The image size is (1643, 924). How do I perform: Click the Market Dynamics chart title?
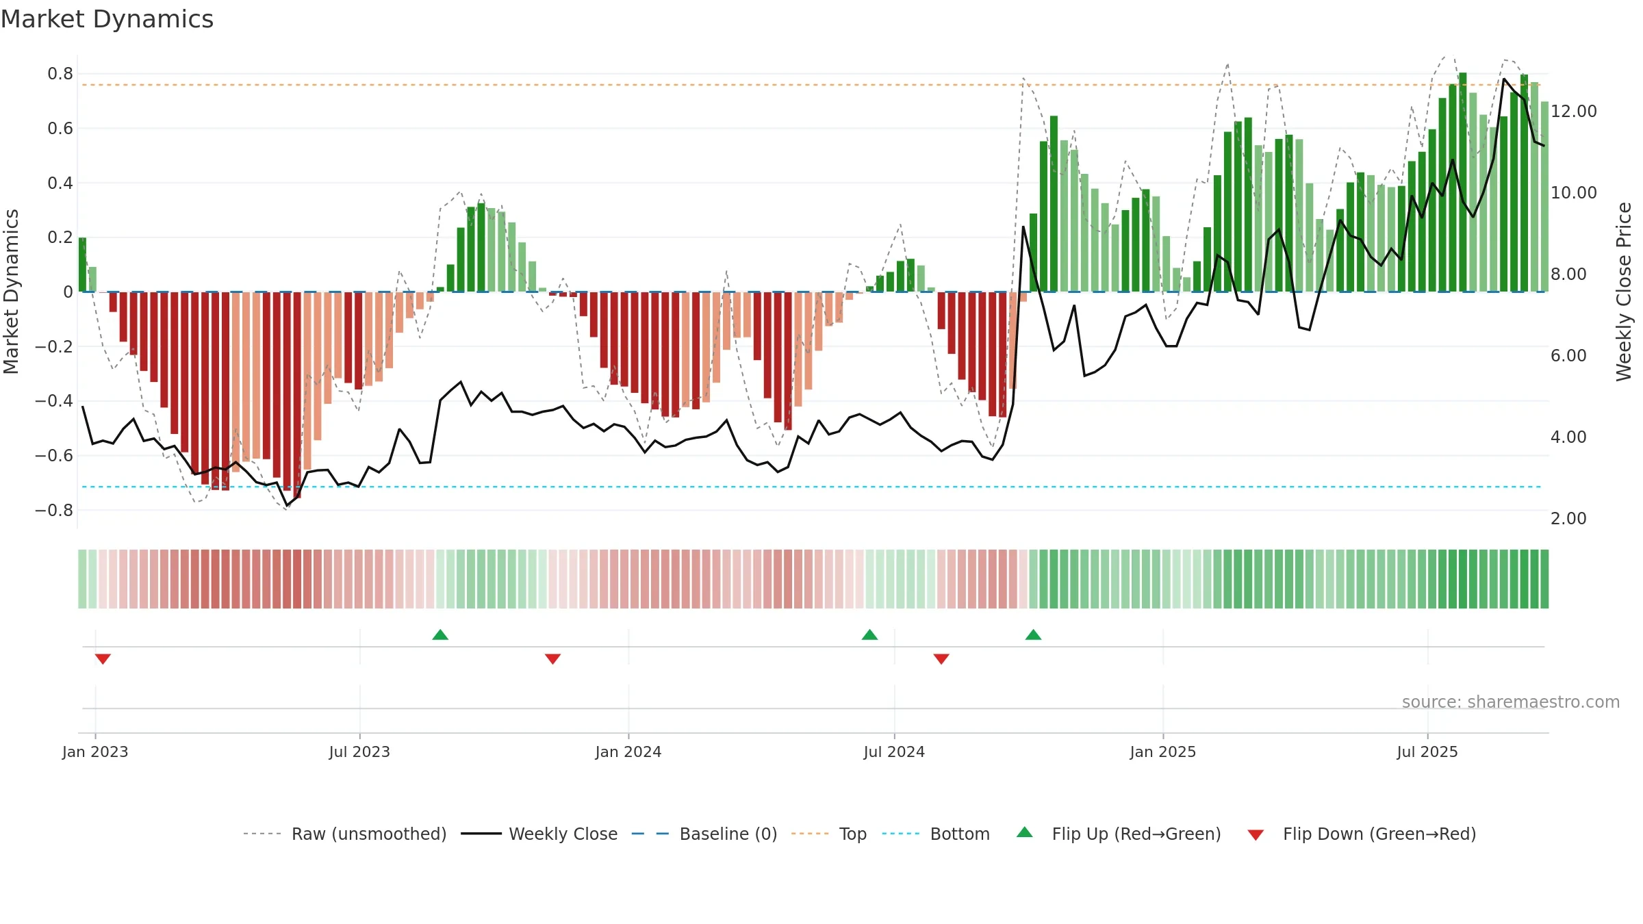click(x=107, y=19)
